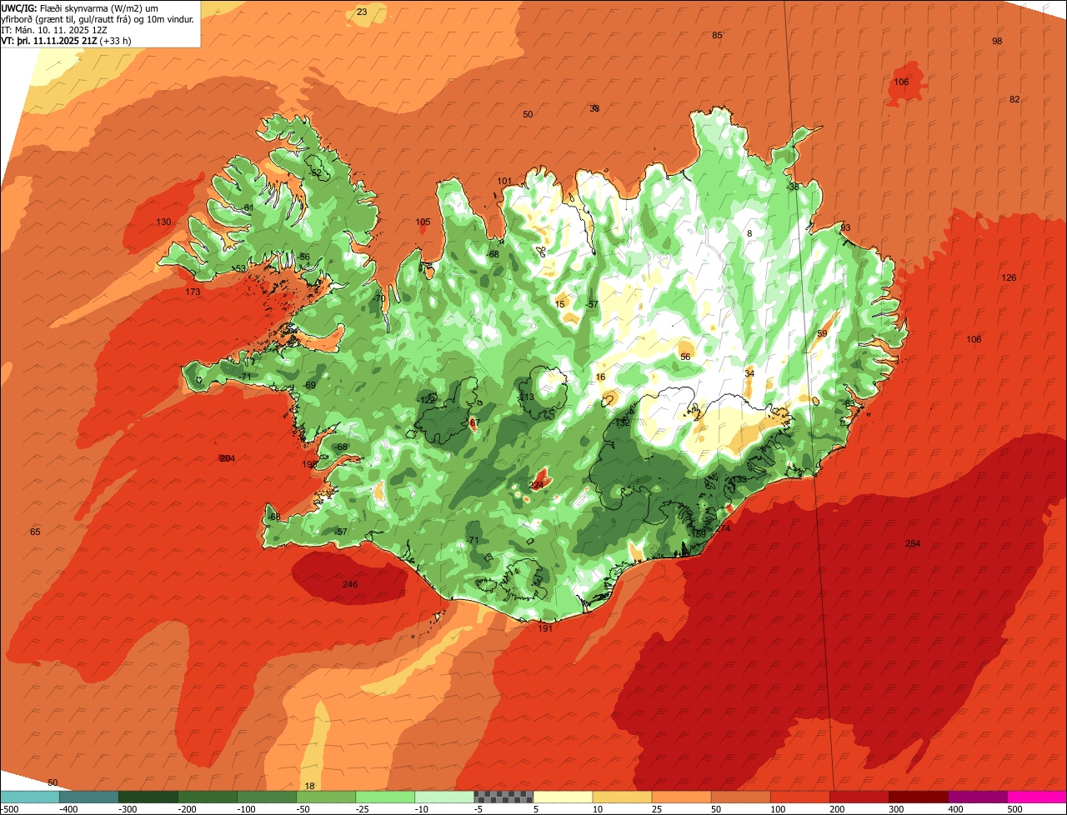Click the orange 25 to 50 legend swatch
Image resolution: width=1067 pixels, height=815 pixels.
[681, 797]
